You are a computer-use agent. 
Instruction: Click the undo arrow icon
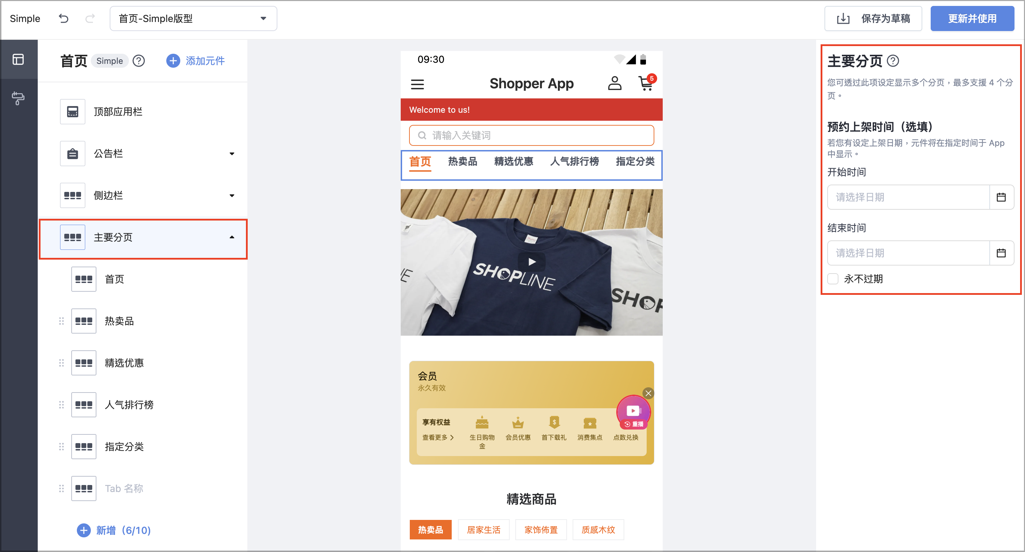(64, 18)
